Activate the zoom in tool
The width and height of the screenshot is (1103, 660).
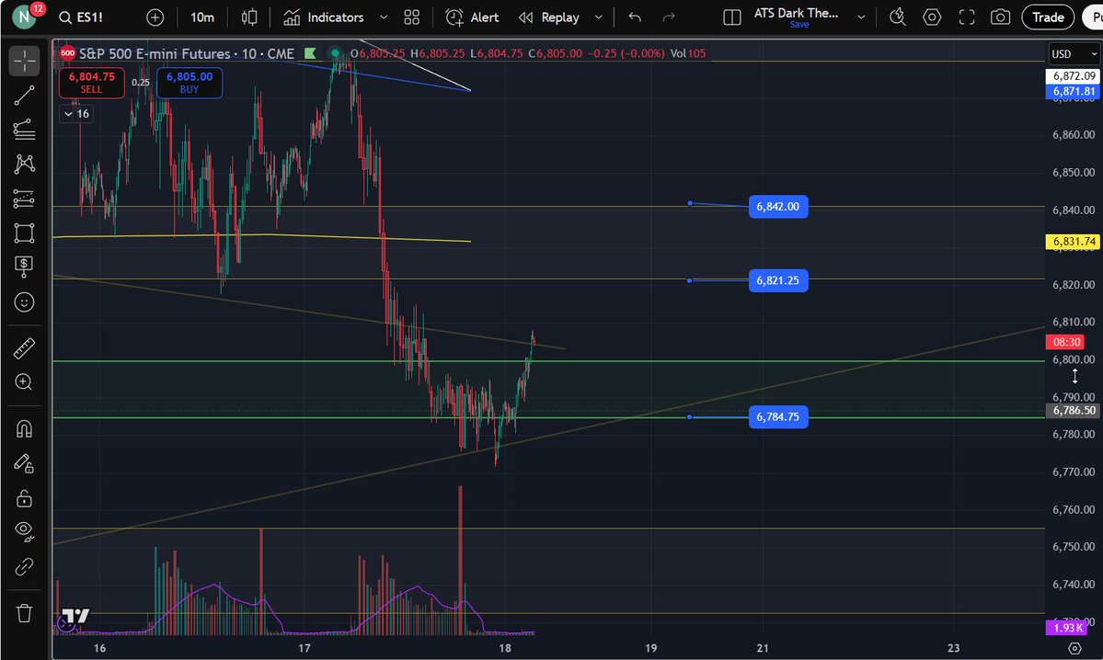tap(24, 381)
